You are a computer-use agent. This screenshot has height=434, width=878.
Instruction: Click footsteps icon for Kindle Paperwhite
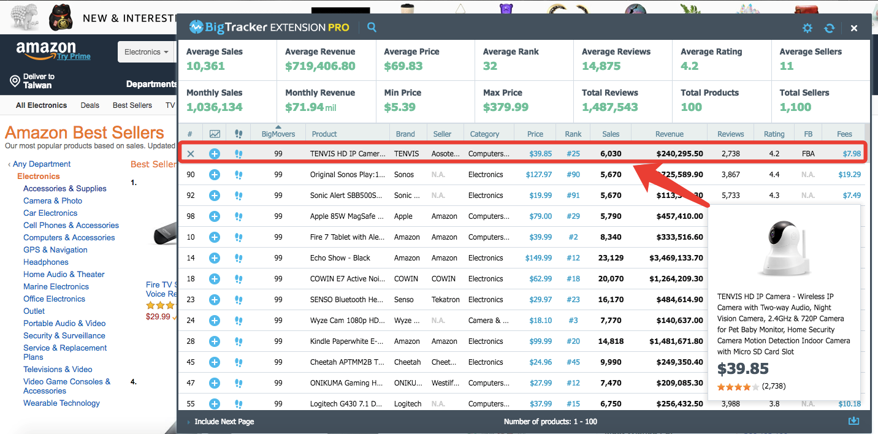(x=239, y=341)
